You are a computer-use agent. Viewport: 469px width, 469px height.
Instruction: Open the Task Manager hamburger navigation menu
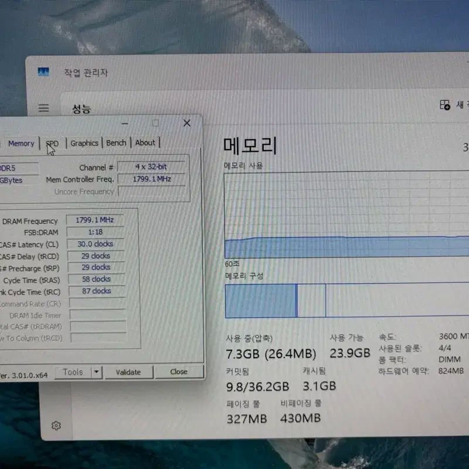pos(43,108)
